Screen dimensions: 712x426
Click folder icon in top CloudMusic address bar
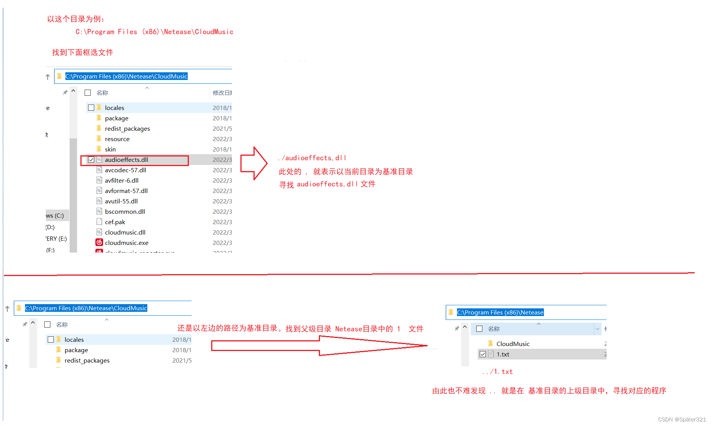click(x=59, y=76)
